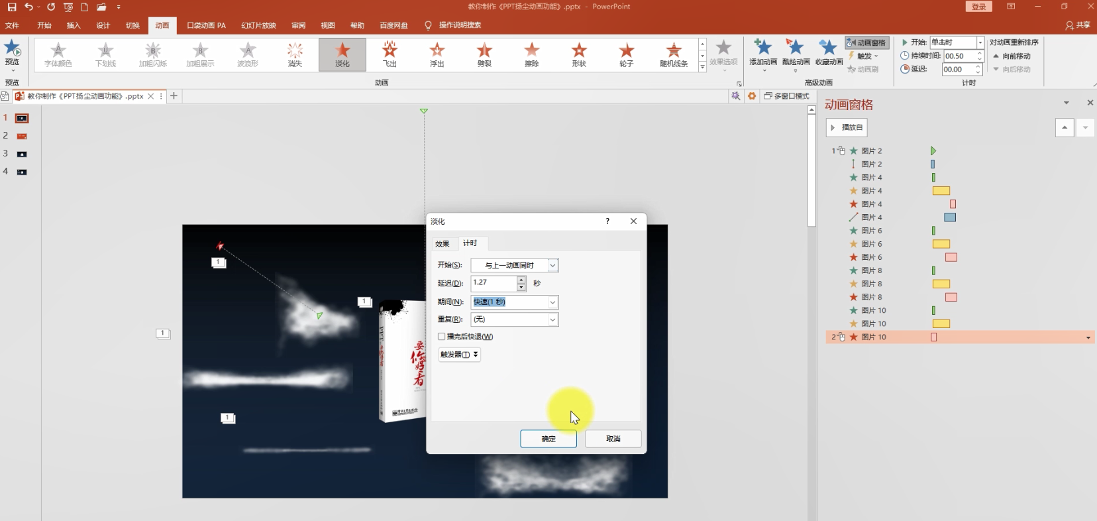This screenshot has height=521, width=1097.
Task: Select the 随机线条 random bars animation effect
Action: click(674, 54)
